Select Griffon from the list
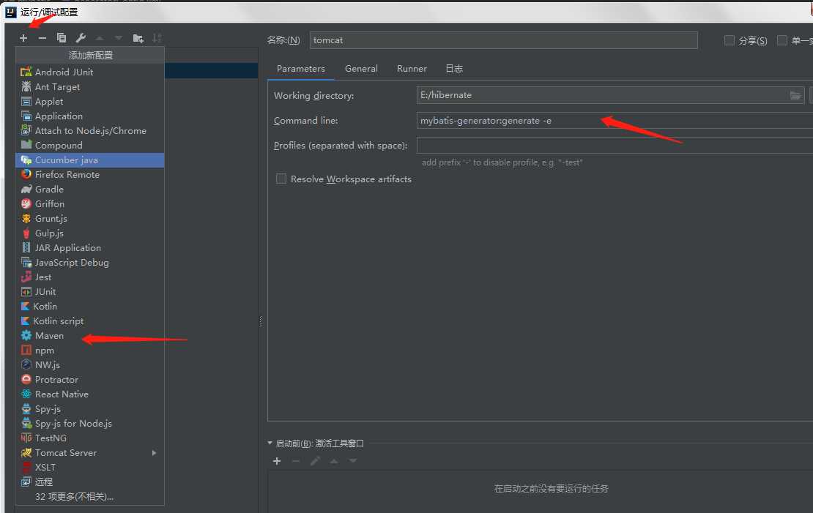Screen dimensions: 813x513 tap(89, 203)
